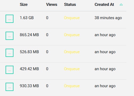Open actions menu for the 1.63 GB file
Screen dimensions: 134x96
(x=10, y=19)
